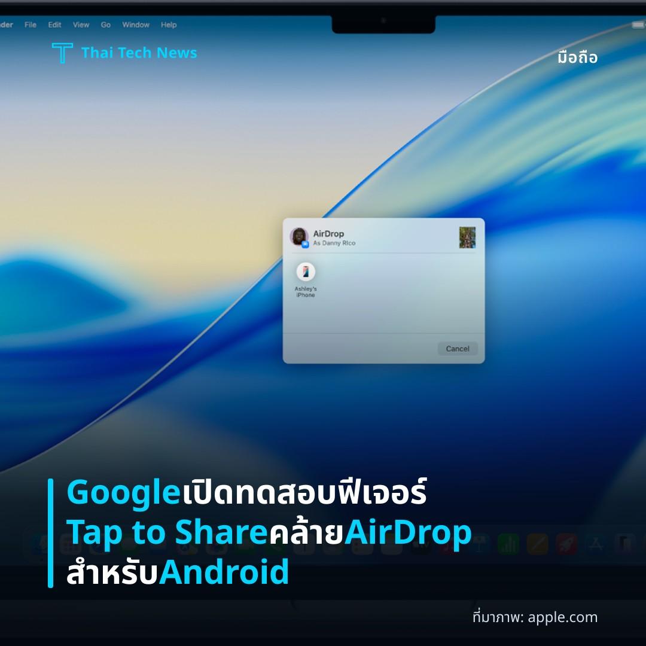
Task: Click the shared photo thumbnail in AirDrop
Action: click(x=467, y=237)
